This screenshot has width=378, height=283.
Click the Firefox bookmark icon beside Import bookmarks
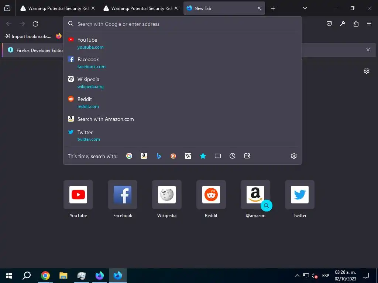coord(59,36)
